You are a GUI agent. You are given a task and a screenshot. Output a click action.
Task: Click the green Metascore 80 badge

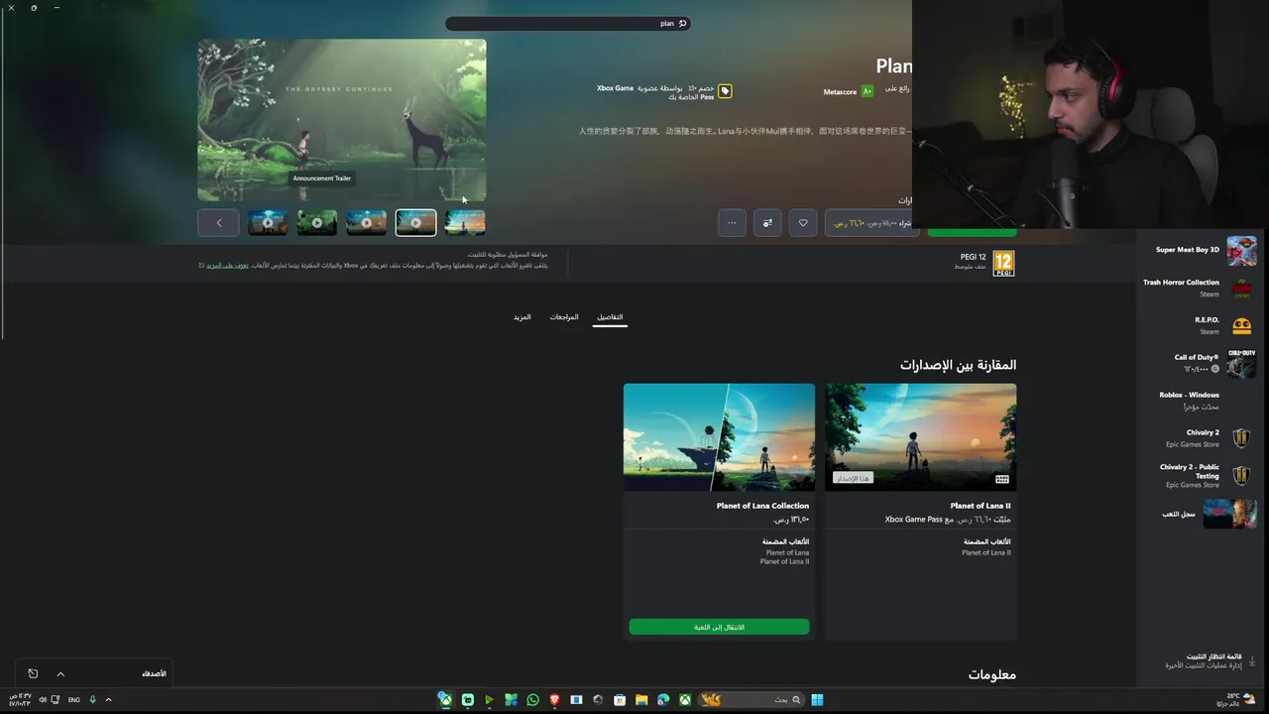(x=867, y=91)
